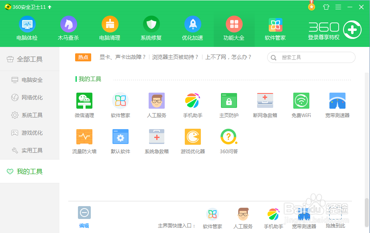370x233 pixels.
Task: Launch the 游戏优化器 tool
Action: pyautogui.click(x=193, y=141)
